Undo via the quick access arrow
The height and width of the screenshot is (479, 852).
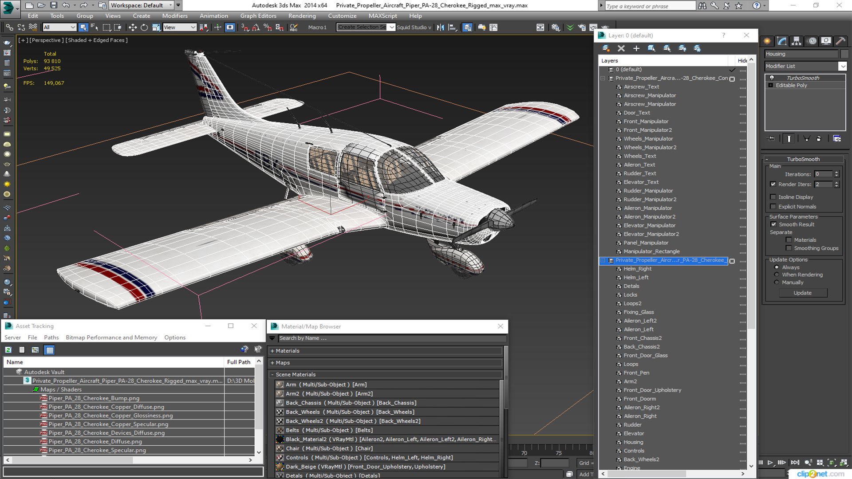click(66, 5)
